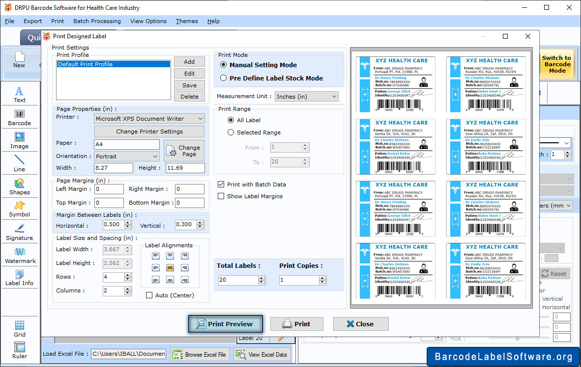Click the Close button in dialog
This screenshot has width=581, height=367.
(360, 324)
